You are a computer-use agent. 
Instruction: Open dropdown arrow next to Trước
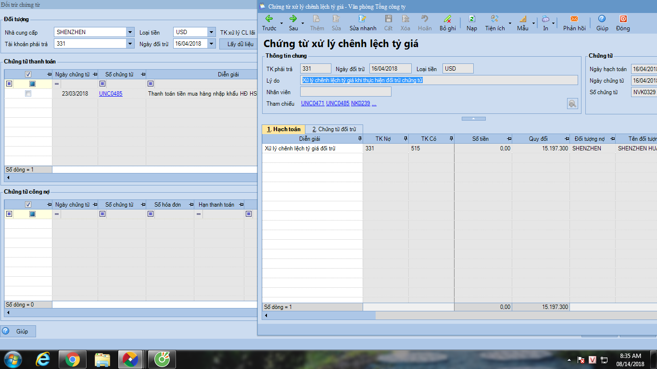(281, 23)
